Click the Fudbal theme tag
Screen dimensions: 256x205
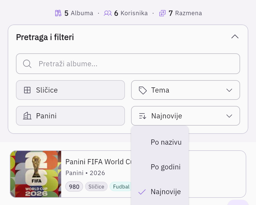121,186
